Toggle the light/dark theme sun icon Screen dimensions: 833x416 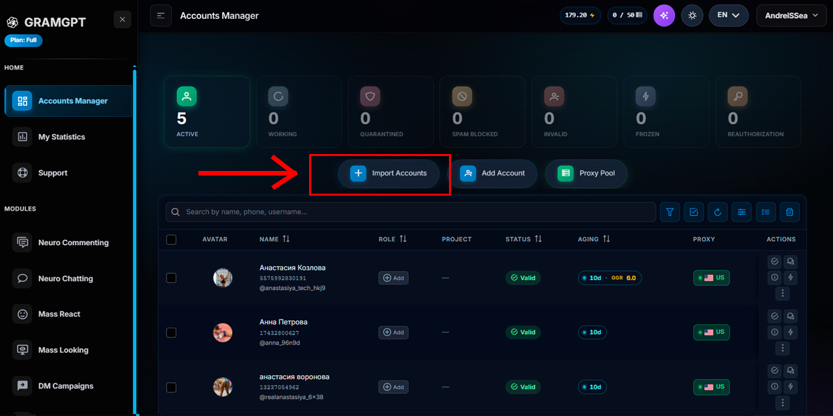click(x=692, y=16)
